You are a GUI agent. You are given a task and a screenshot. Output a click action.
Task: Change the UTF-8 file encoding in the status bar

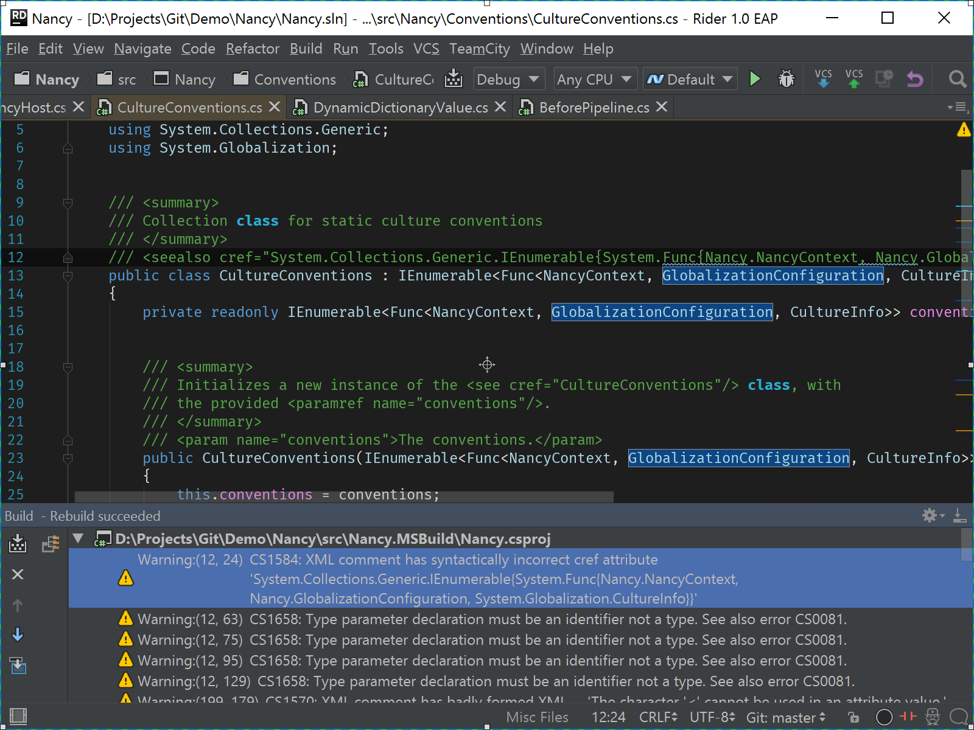(x=712, y=717)
